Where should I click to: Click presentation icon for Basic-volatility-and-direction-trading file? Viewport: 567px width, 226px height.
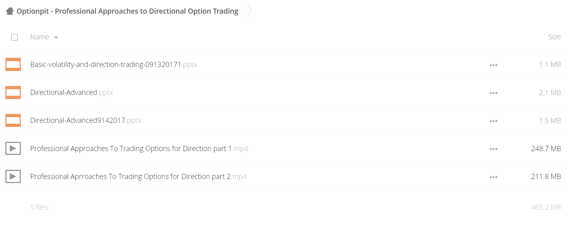pos(13,64)
